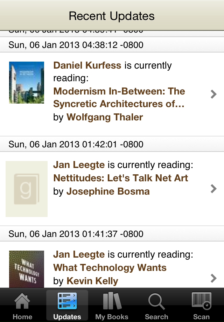The width and height of the screenshot is (224, 322).
Task: Expand What Technology Wants entry chevron
Action: pyautogui.click(x=213, y=278)
